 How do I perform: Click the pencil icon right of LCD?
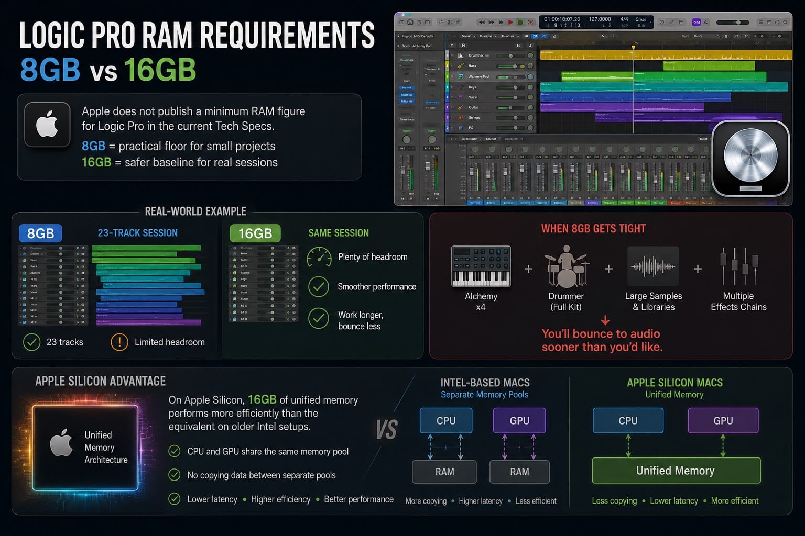click(671, 22)
